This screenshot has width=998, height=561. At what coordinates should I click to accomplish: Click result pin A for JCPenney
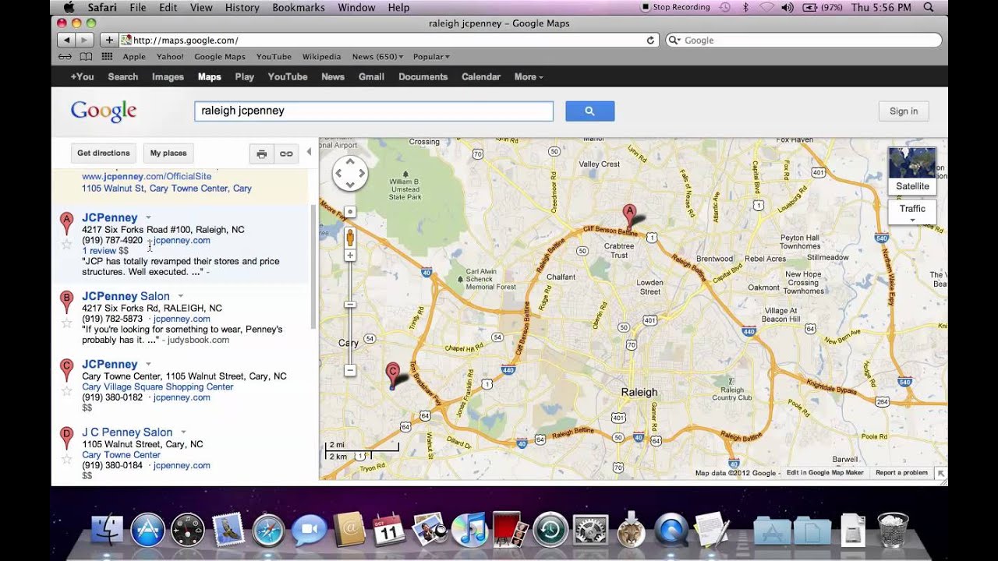[x=67, y=223]
